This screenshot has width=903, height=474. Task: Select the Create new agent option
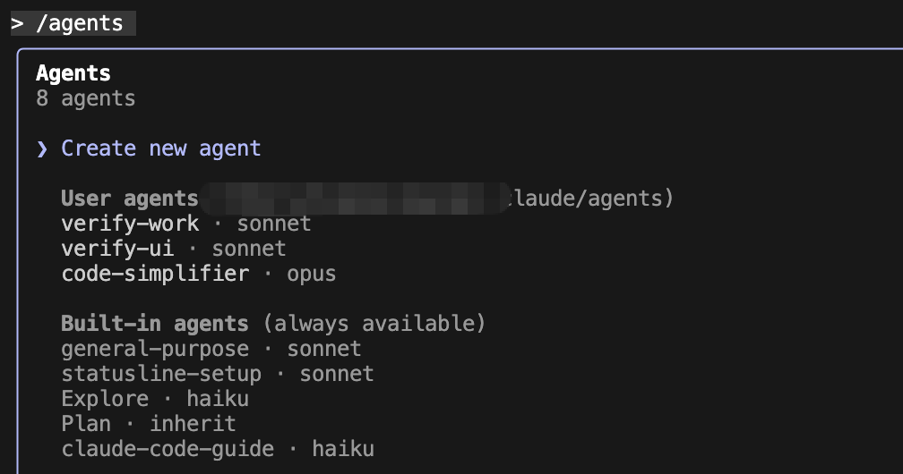tap(160, 148)
